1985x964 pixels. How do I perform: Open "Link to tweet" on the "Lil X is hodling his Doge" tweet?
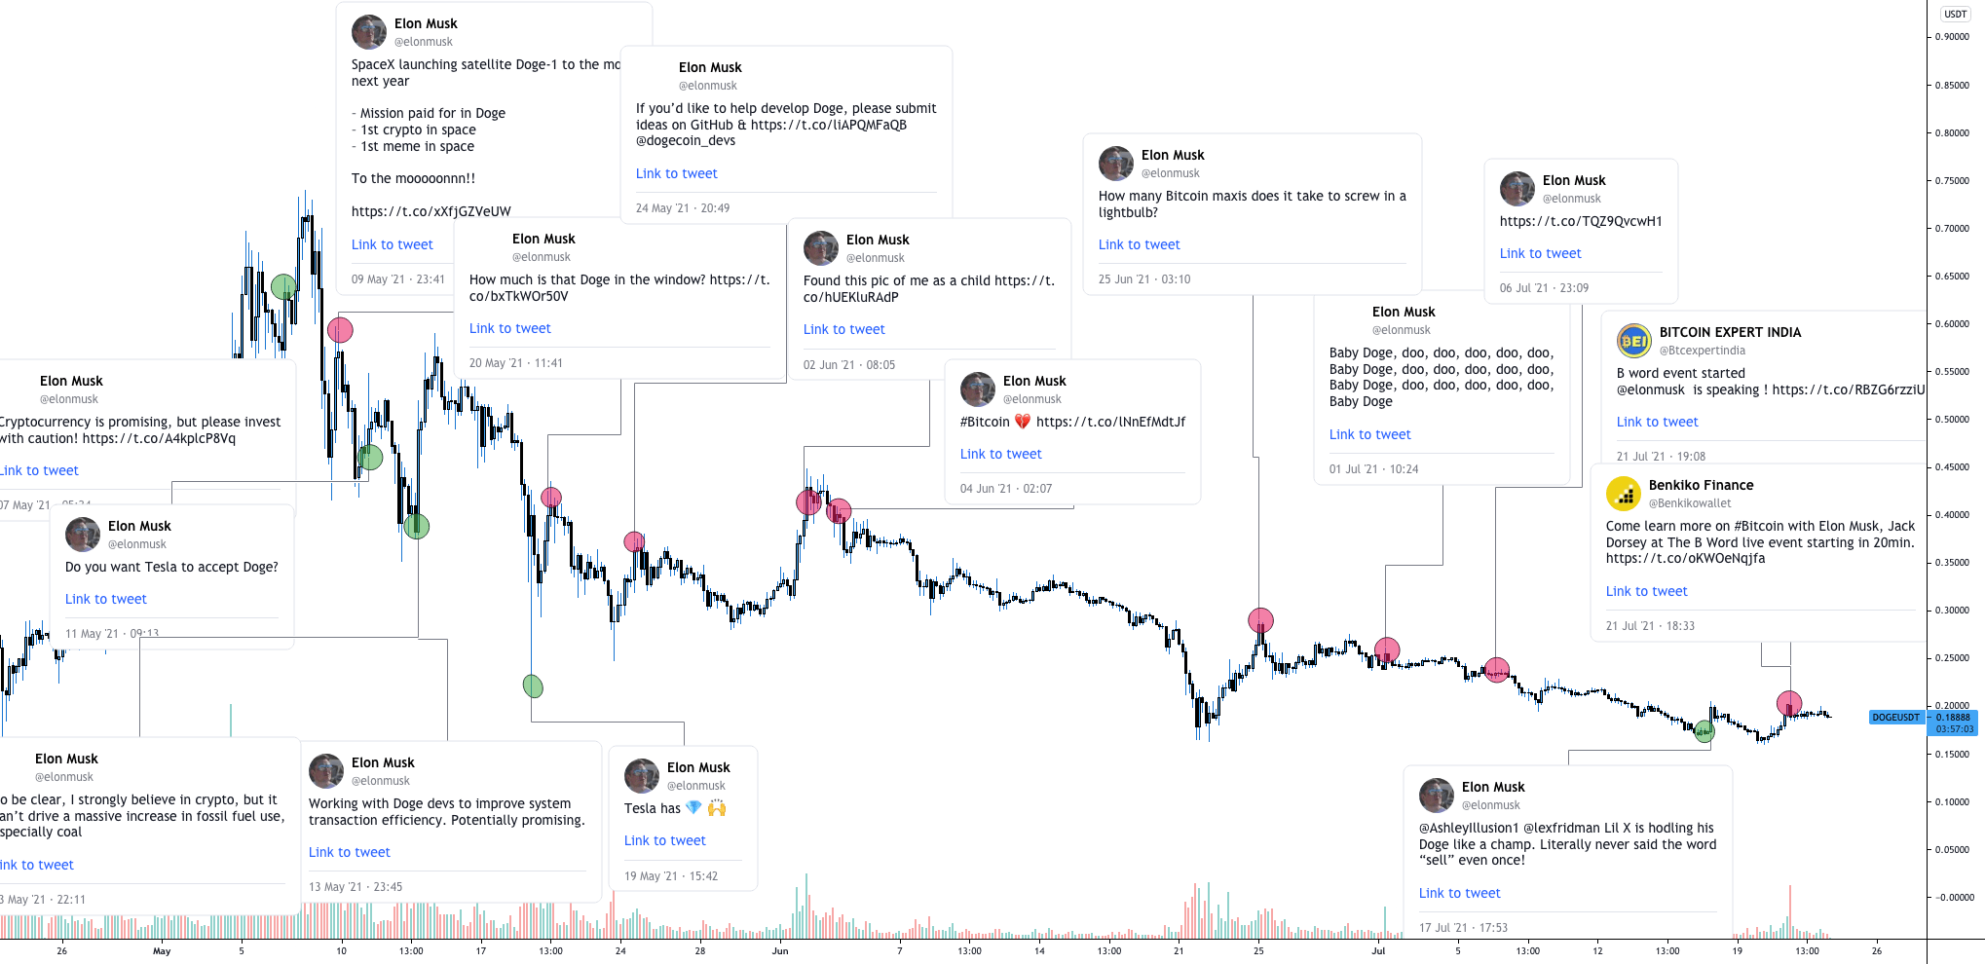1459,892
